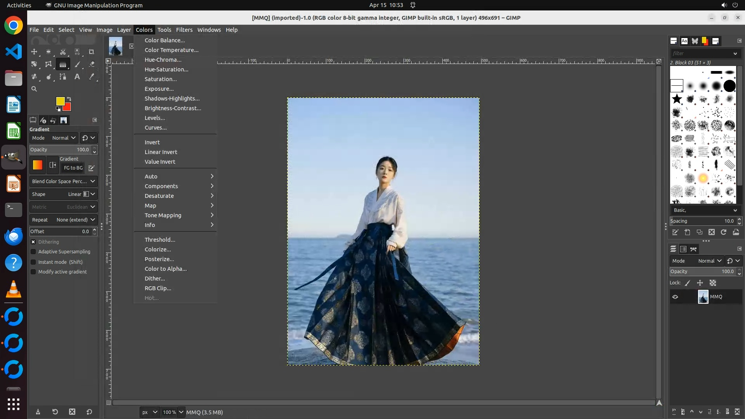Click the yellow foreground color swatch
This screenshot has height=419, width=745.
[x=60, y=101]
